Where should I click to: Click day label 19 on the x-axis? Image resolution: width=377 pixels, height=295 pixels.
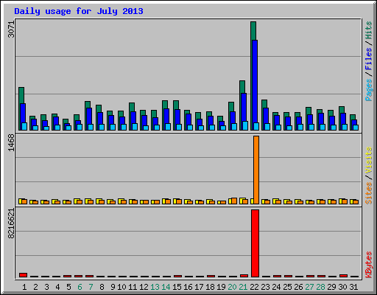coord(221,287)
